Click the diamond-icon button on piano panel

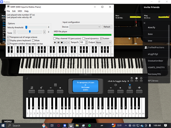(x=139, y=91)
